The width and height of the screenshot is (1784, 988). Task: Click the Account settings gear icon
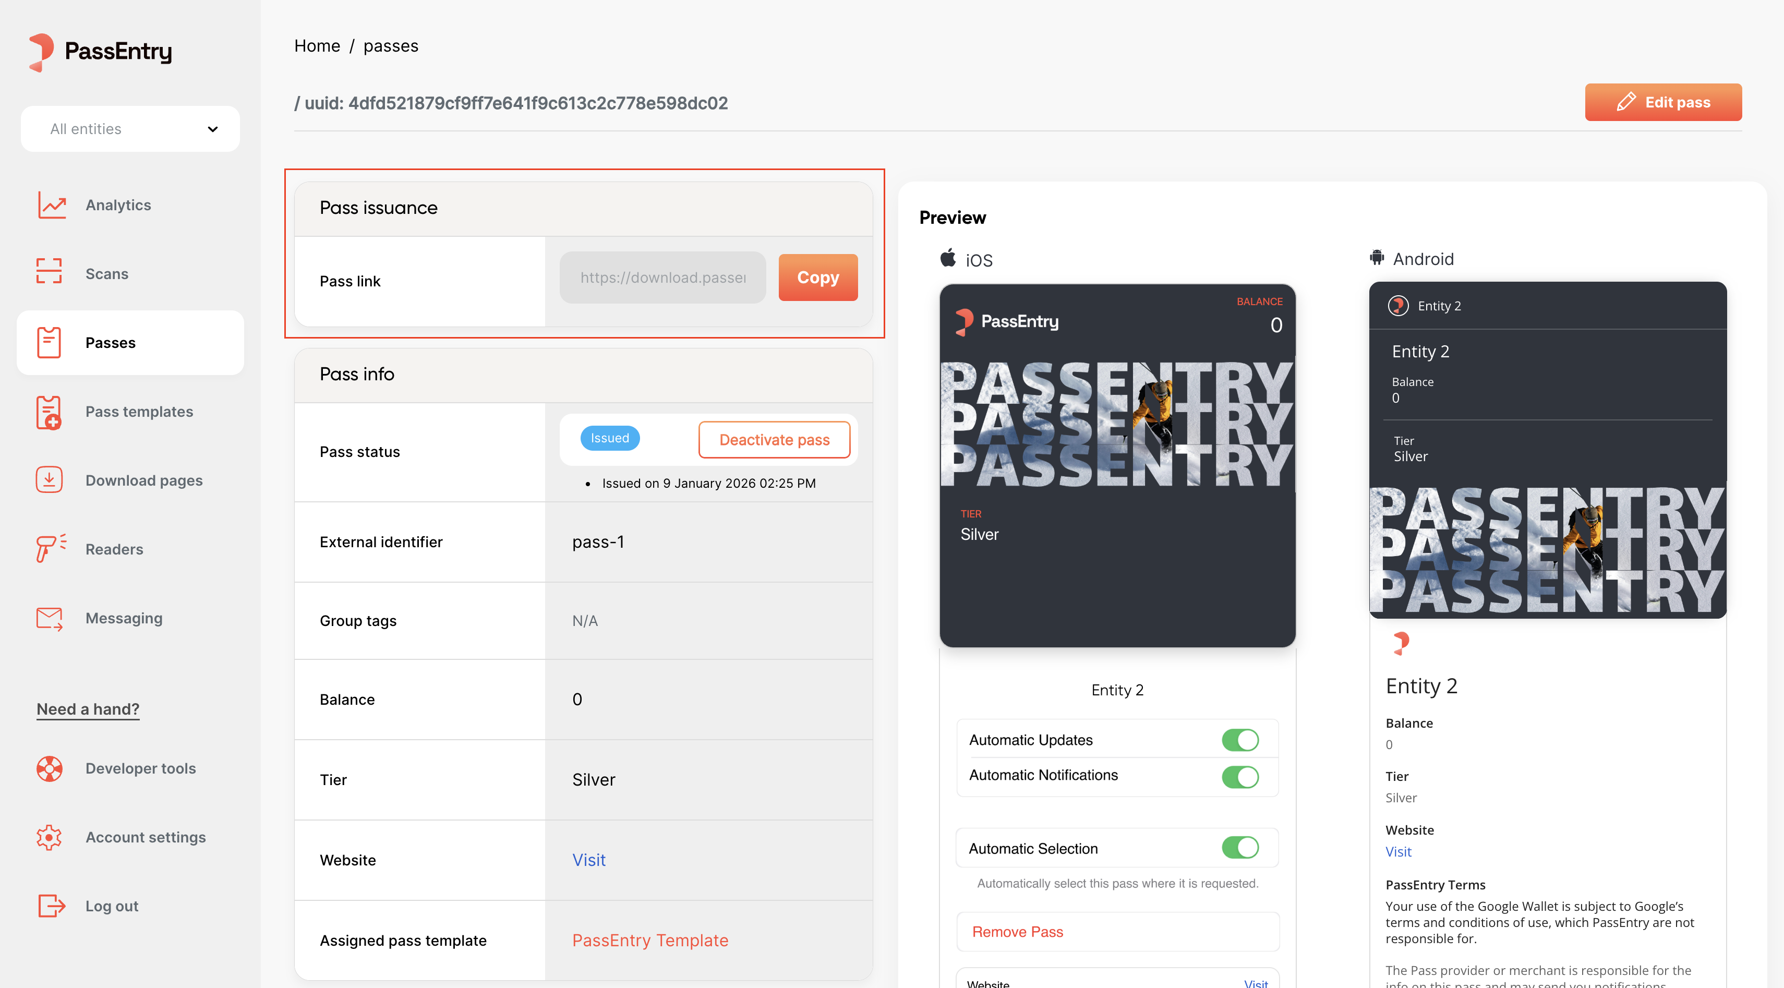point(49,837)
